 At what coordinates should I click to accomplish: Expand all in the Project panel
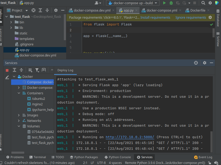[x=40, y=10]
